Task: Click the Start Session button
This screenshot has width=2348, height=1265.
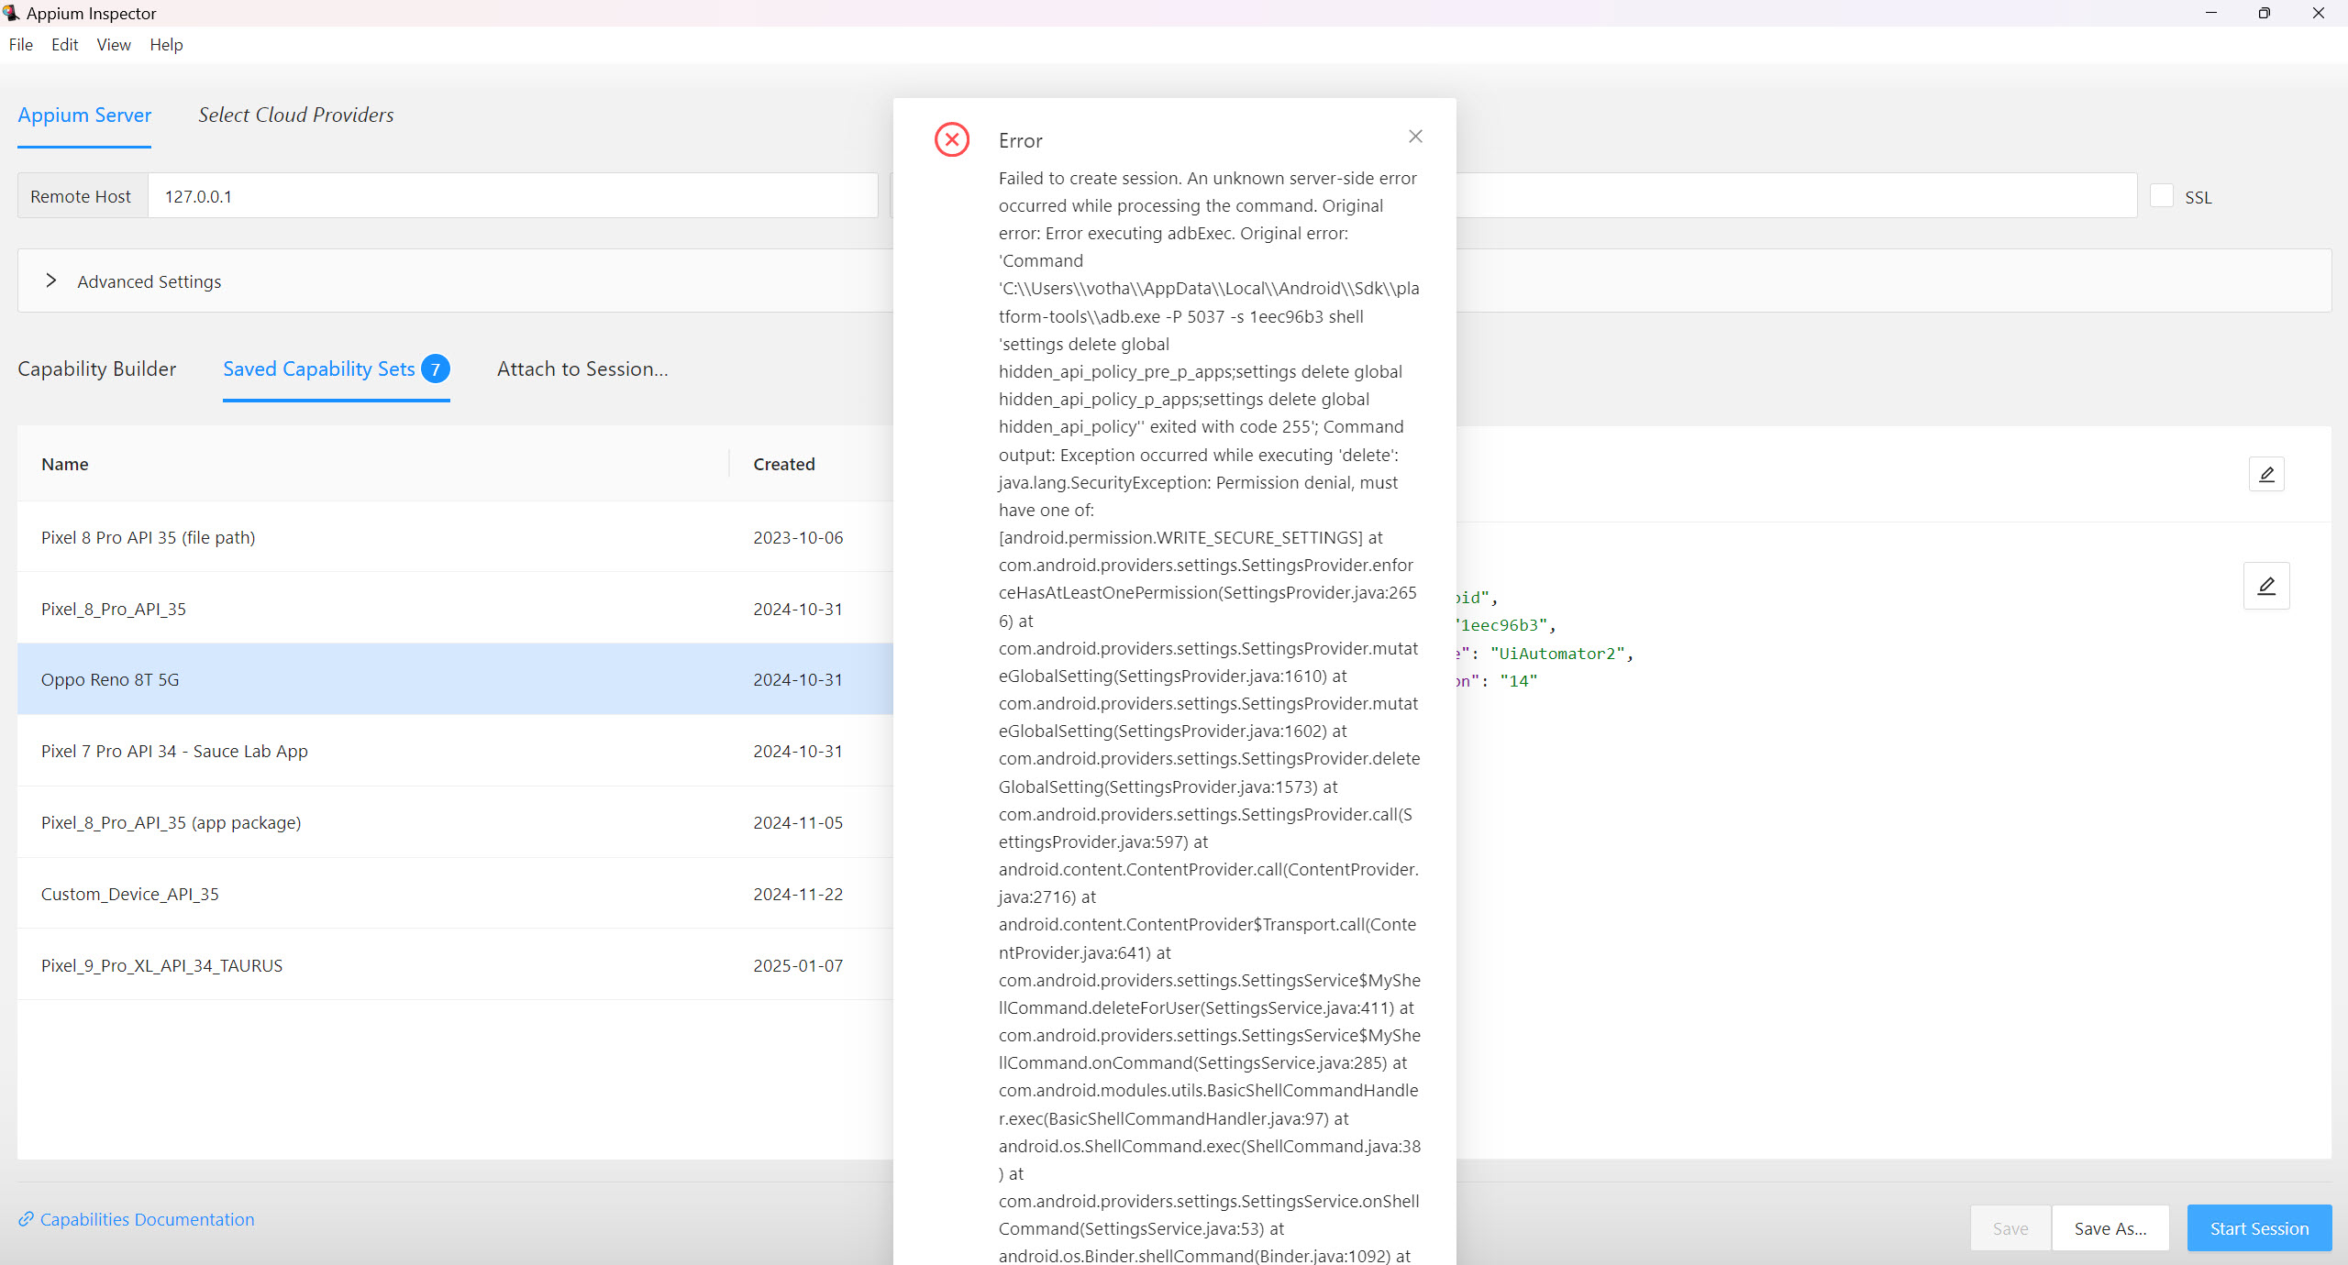Action: 2259,1228
